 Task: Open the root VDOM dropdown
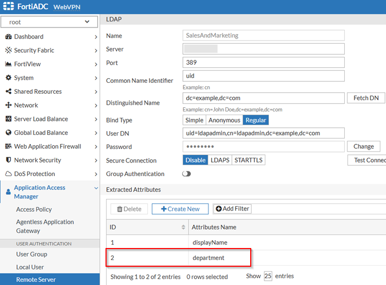pos(49,22)
